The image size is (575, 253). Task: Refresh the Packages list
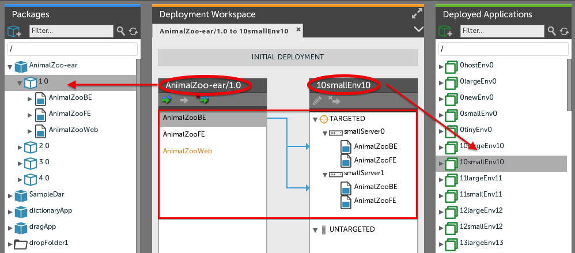pyautogui.click(x=133, y=31)
